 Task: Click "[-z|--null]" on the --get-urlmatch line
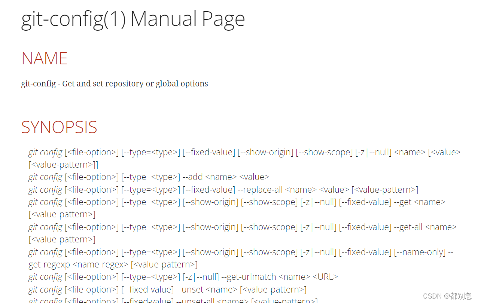[201, 277]
